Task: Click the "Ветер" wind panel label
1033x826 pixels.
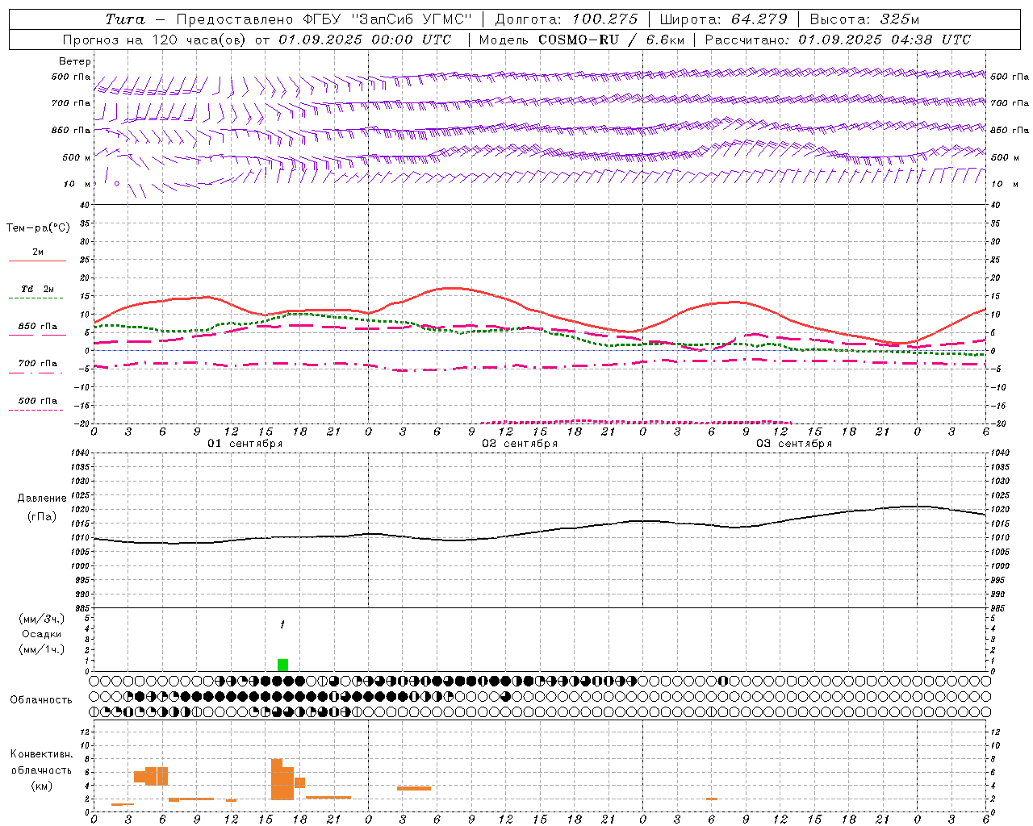Action: [x=75, y=61]
